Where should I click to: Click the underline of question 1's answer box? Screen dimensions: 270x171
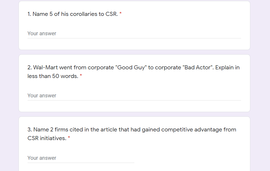tap(134, 37)
